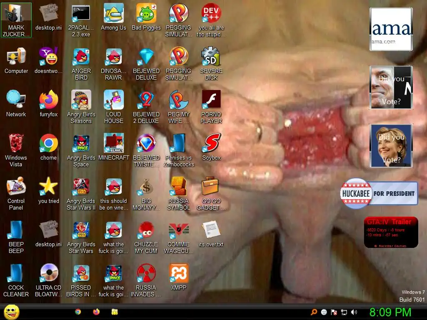Open the RUSSIA INVADES... radiation icon
Image resolution: width=427 pixels, height=320 pixels.
(x=146, y=280)
